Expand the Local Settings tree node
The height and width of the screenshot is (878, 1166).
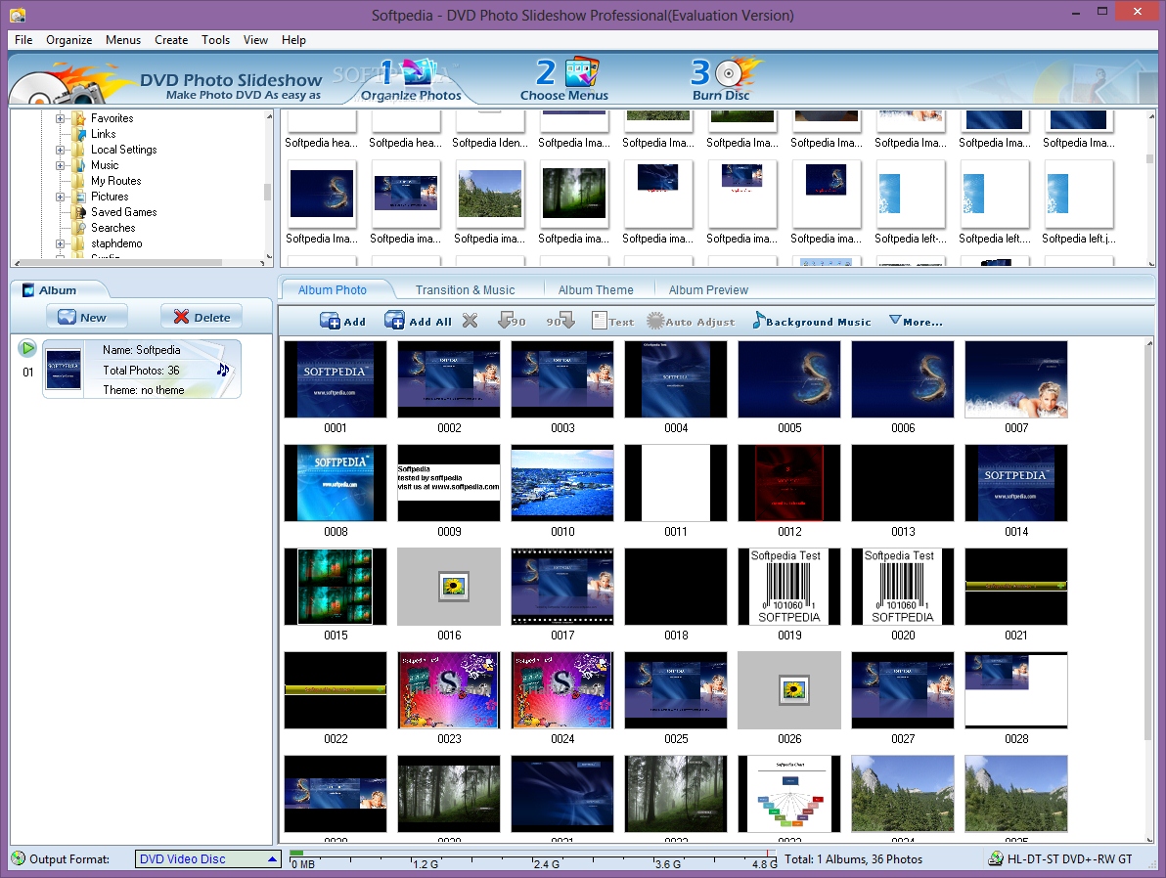[61, 150]
